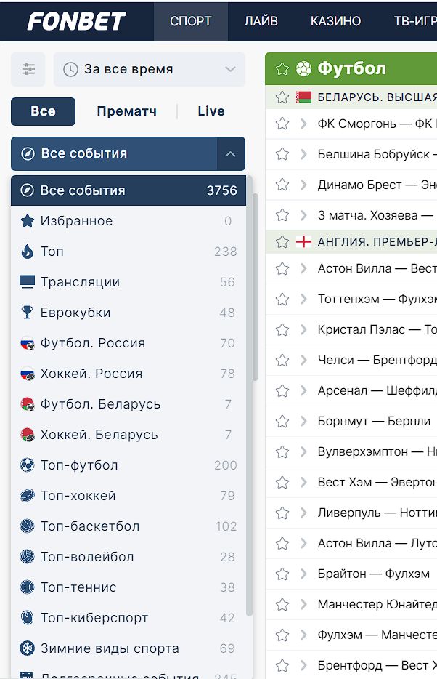Image resolution: width=437 pixels, height=679 pixels.
Task: Expand the Вулверхэмптон match chevron
Action: [303, 451]
